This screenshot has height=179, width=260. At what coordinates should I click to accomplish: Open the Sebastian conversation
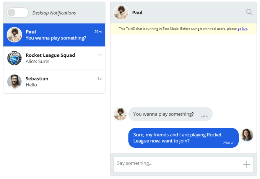[x=54, y=82]
